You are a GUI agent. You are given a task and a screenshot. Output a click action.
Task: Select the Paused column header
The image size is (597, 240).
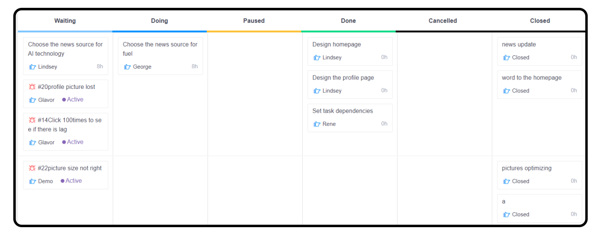(x=254, y=21)
